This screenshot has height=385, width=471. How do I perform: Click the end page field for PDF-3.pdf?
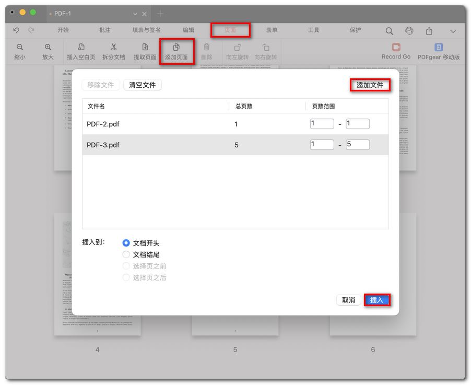point(357,144)
